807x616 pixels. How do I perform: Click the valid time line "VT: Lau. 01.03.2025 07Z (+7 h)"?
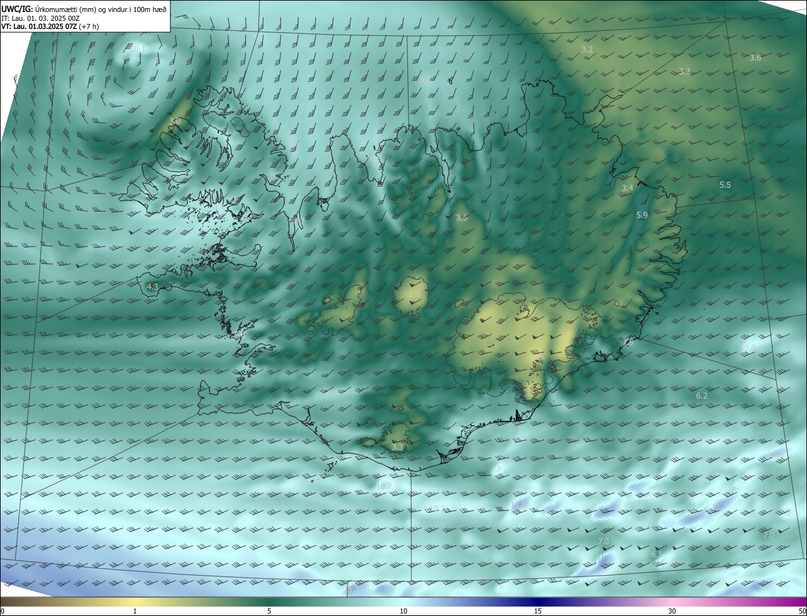pos(50,26)
